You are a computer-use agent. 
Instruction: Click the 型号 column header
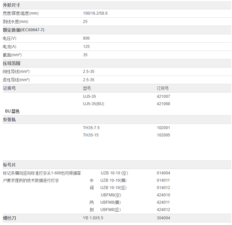click(x=87, y=89)
